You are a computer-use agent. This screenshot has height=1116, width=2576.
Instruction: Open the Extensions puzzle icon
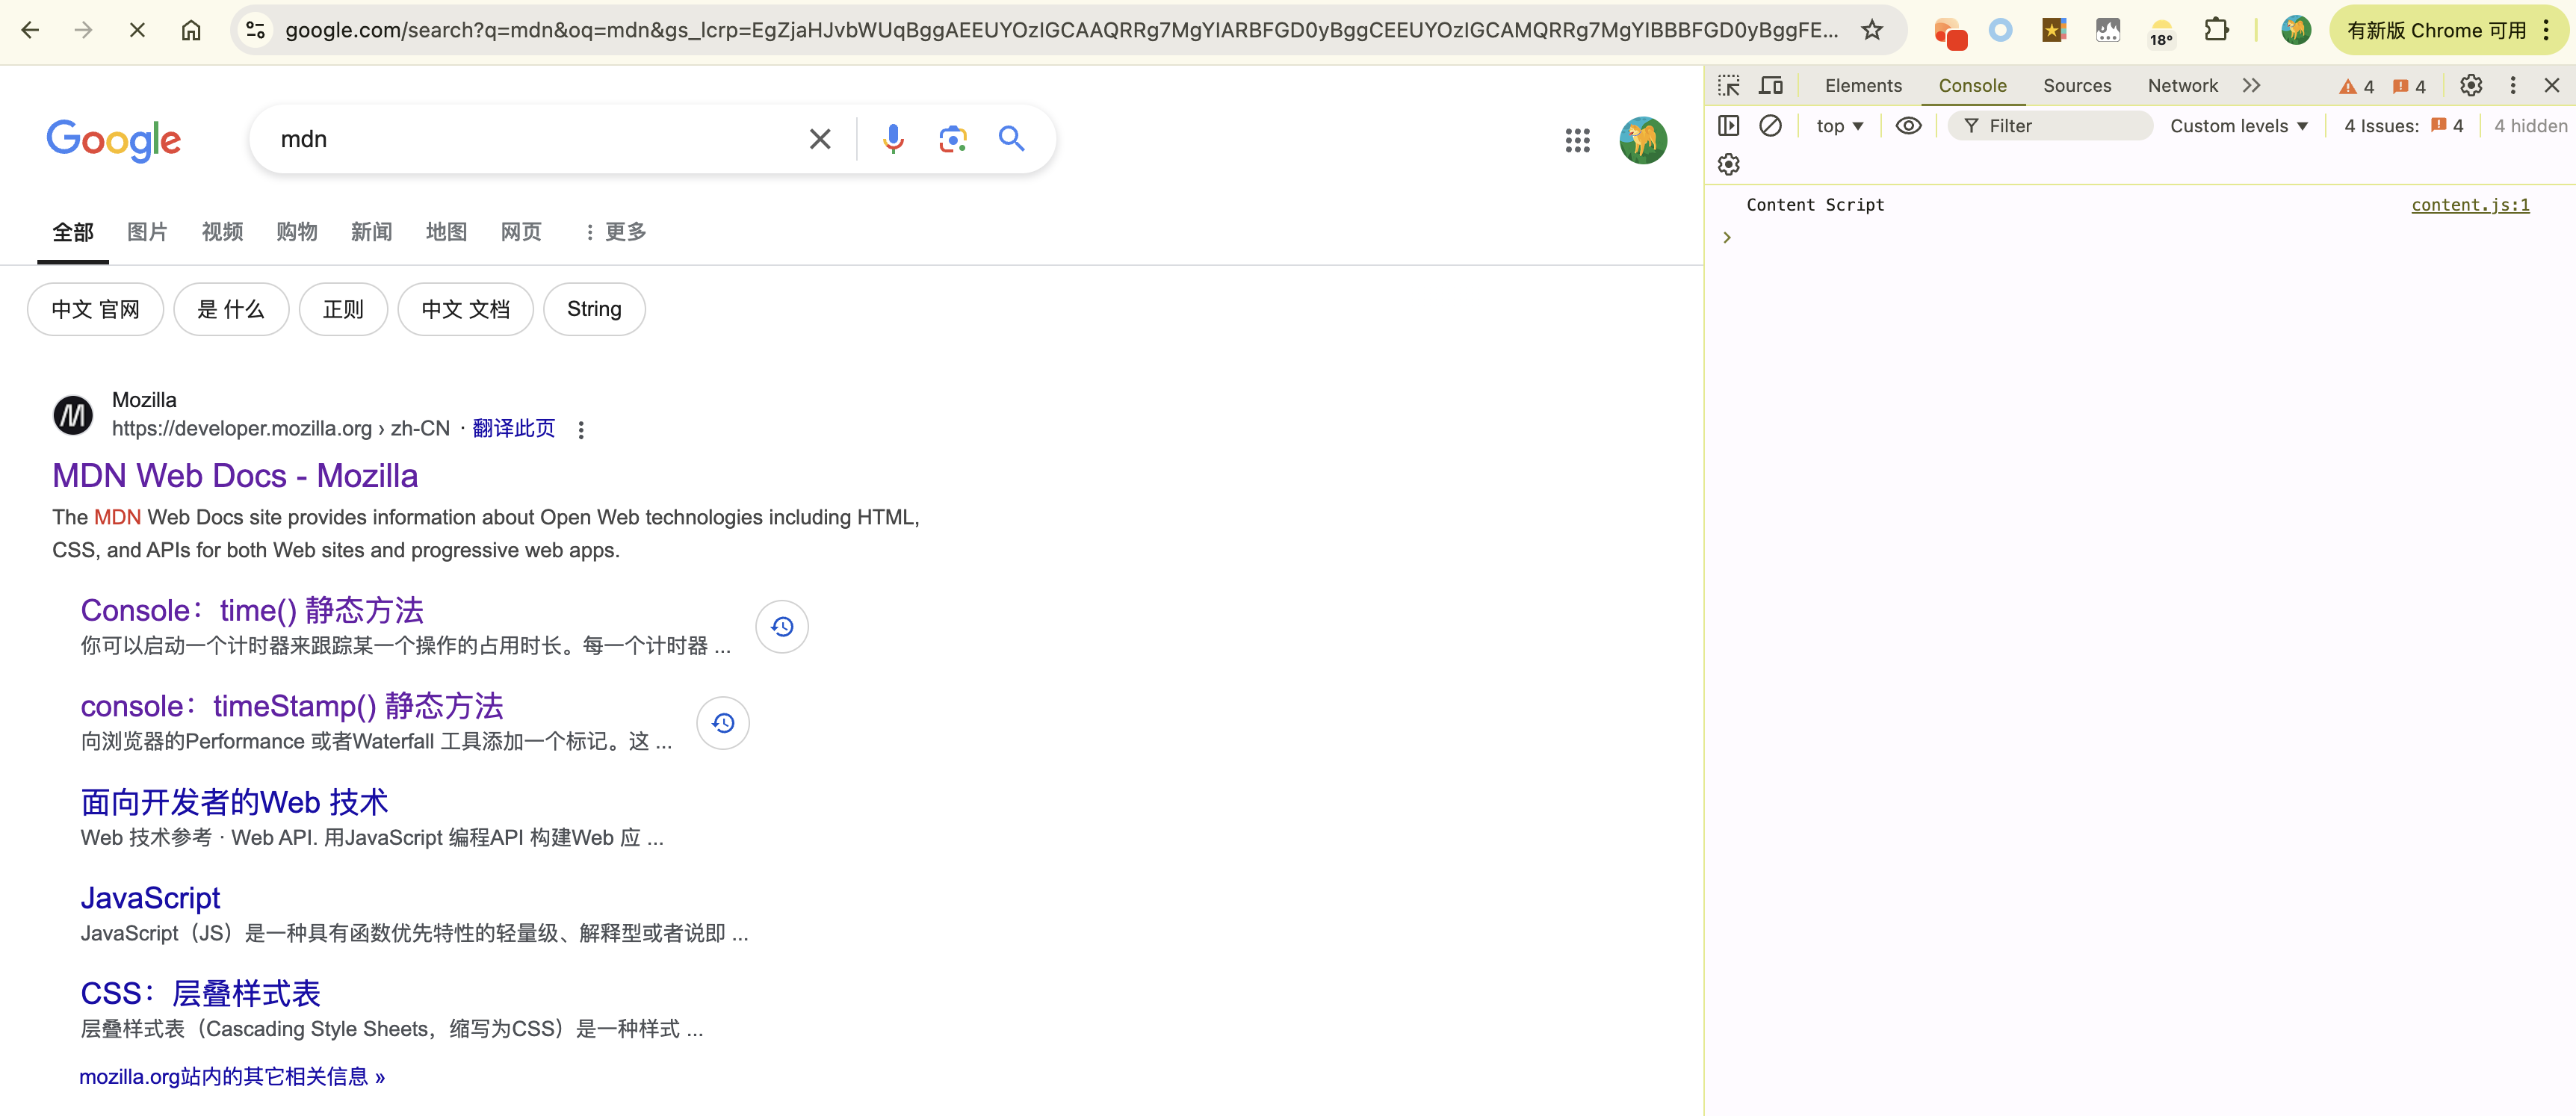[2216, 30]
